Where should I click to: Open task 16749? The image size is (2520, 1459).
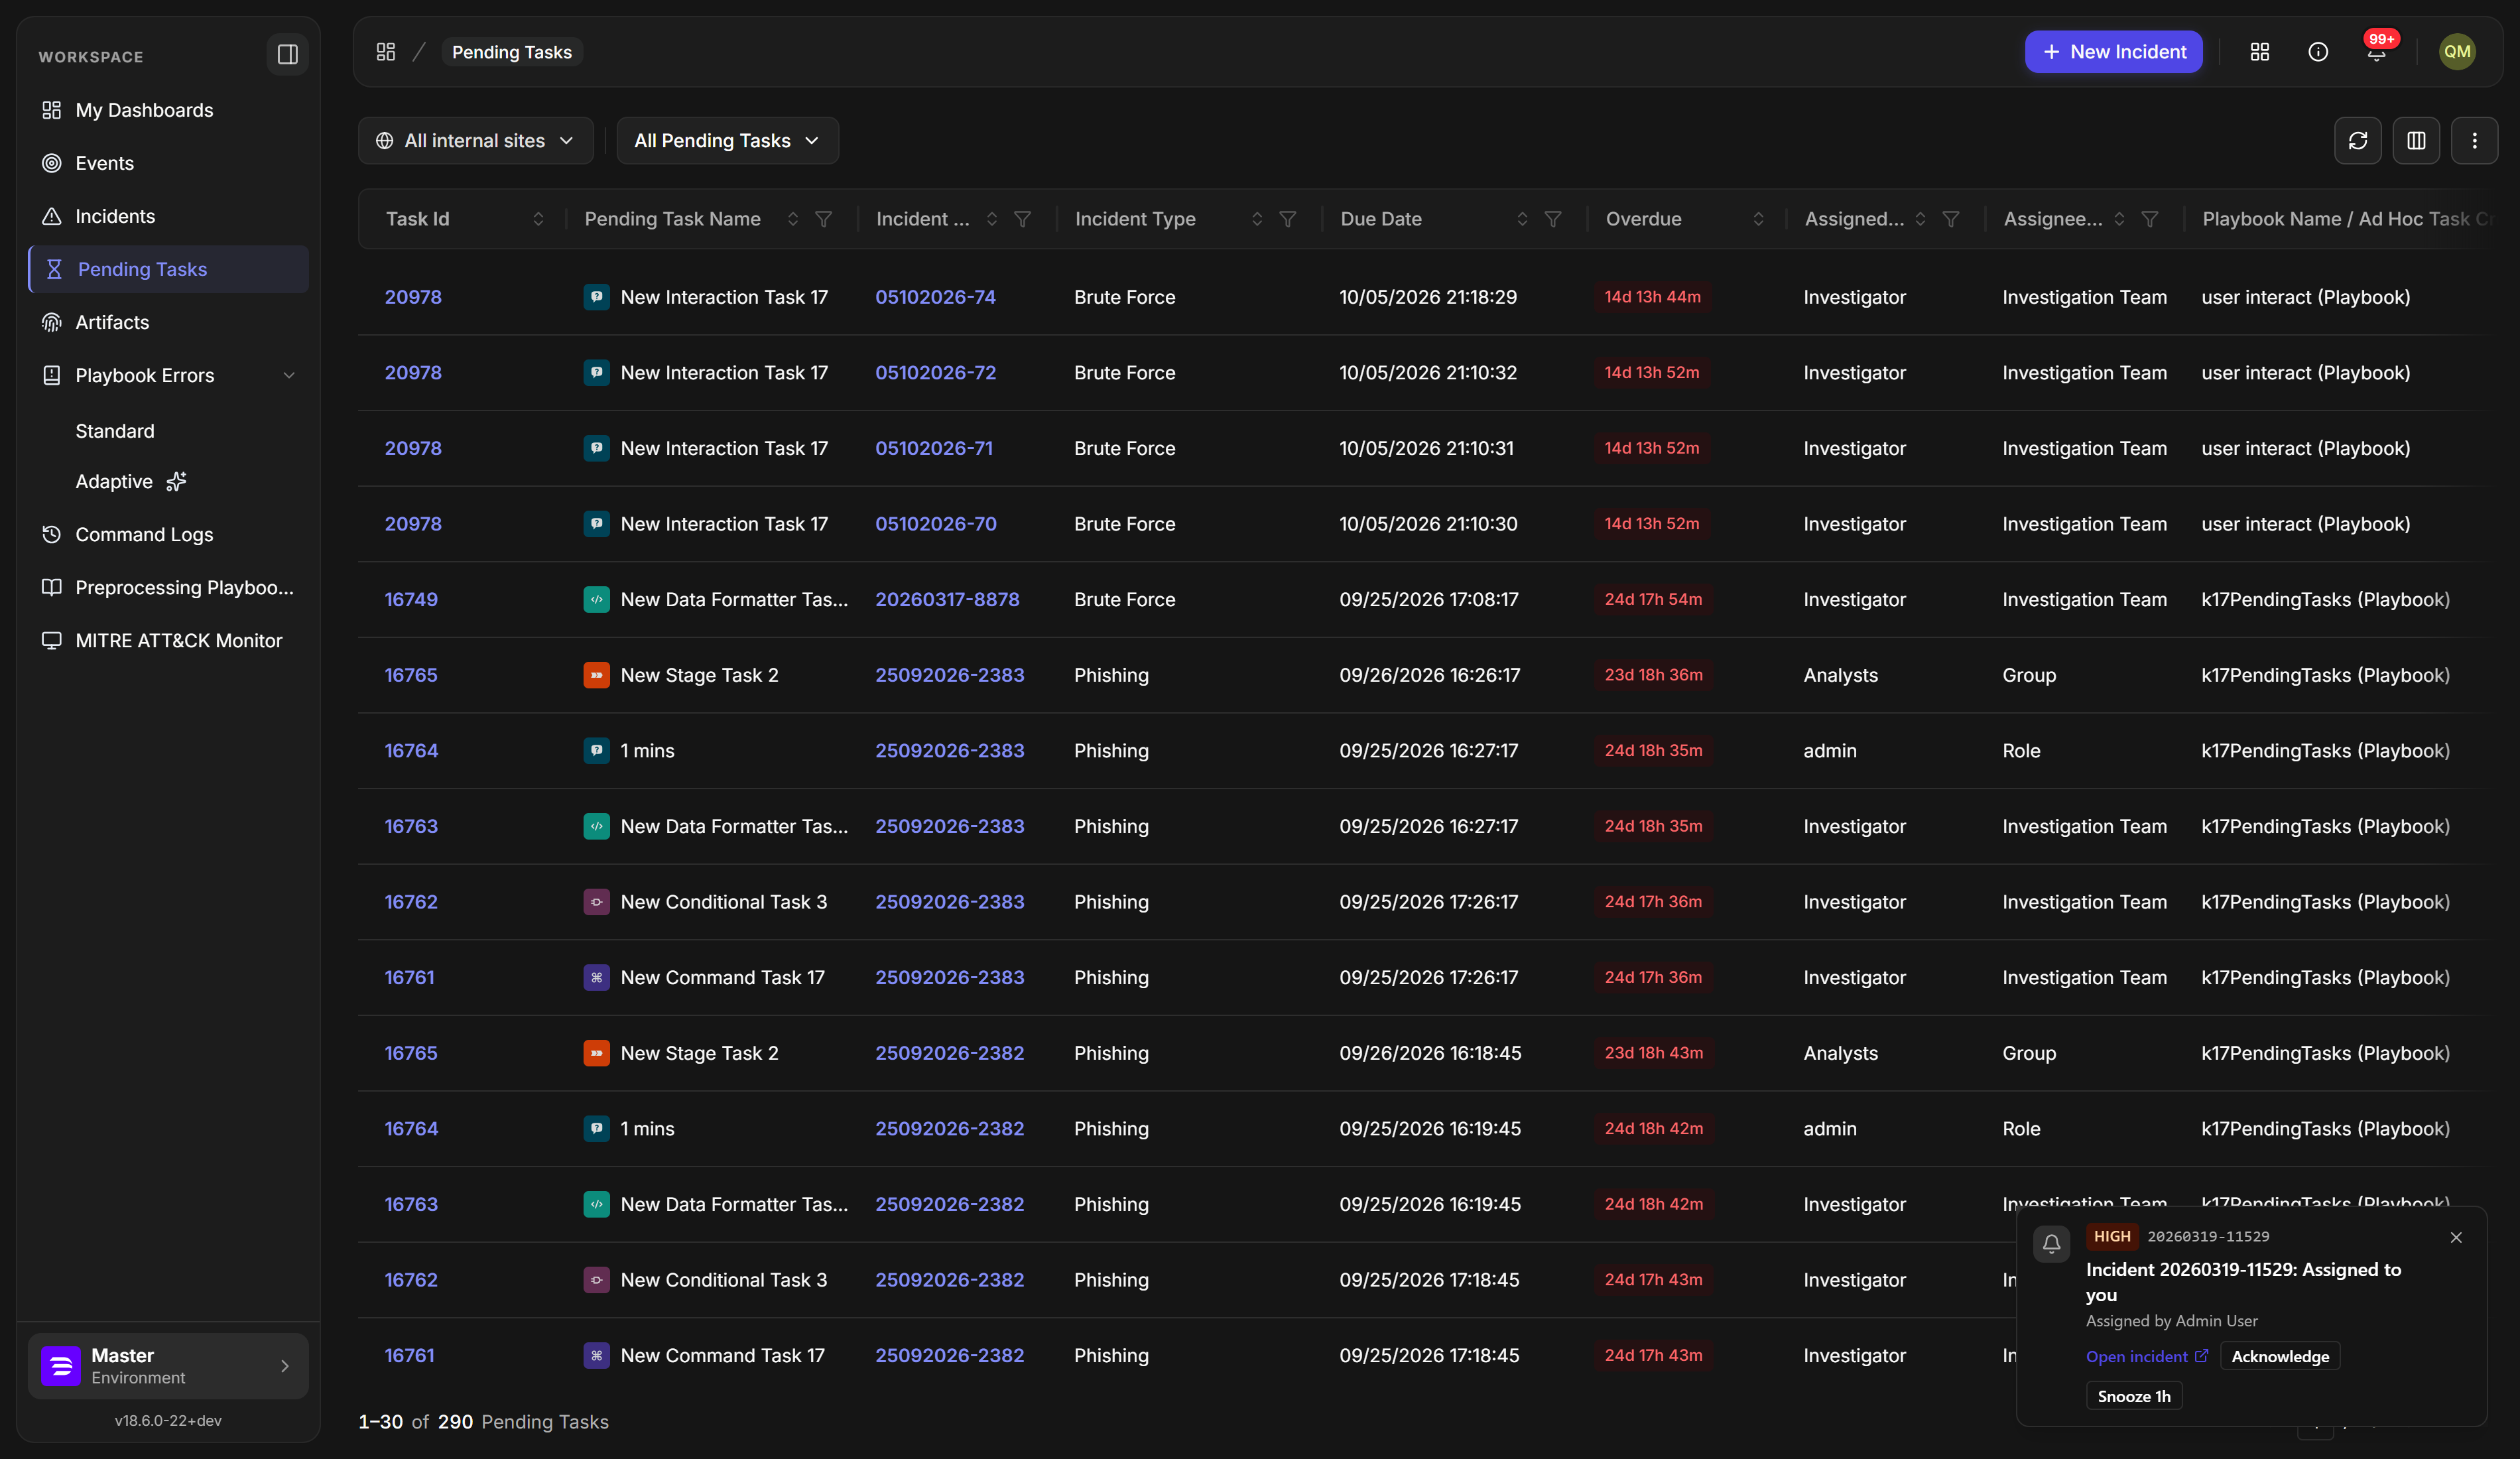click(411, 600)
